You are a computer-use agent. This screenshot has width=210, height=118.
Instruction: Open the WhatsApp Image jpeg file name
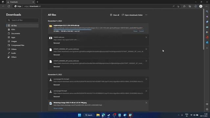click(x=70, y=103)
